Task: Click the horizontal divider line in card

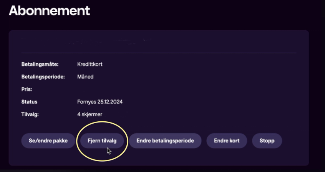Action: (159, 53)
